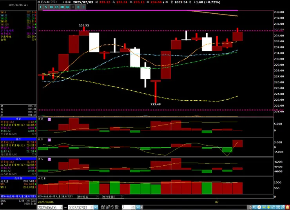
Task: Click the purple settings icon in 法人 panel
Action: pos(49,159)
